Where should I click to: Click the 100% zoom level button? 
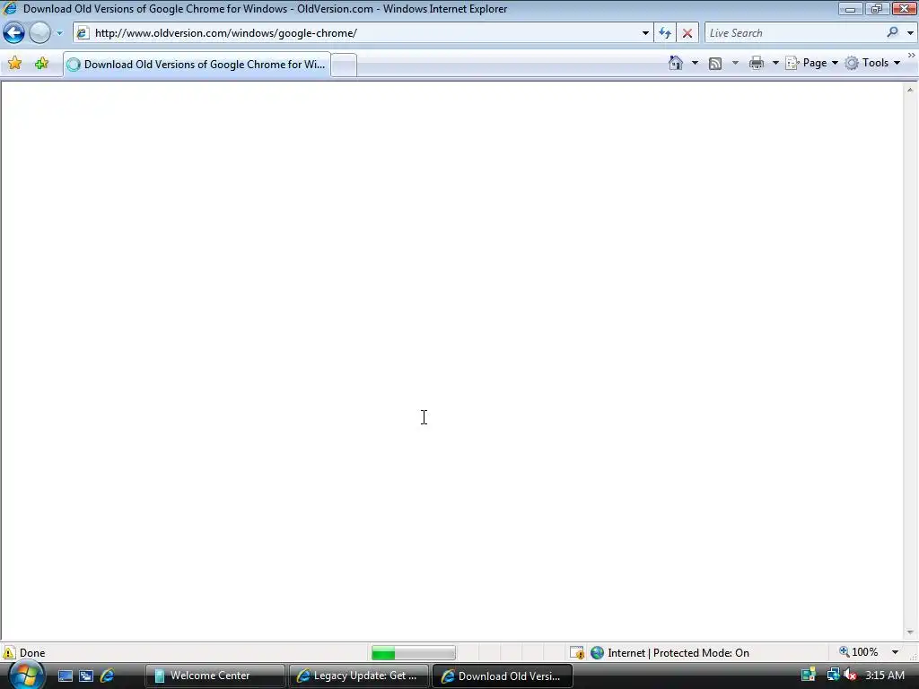[859, 652]
